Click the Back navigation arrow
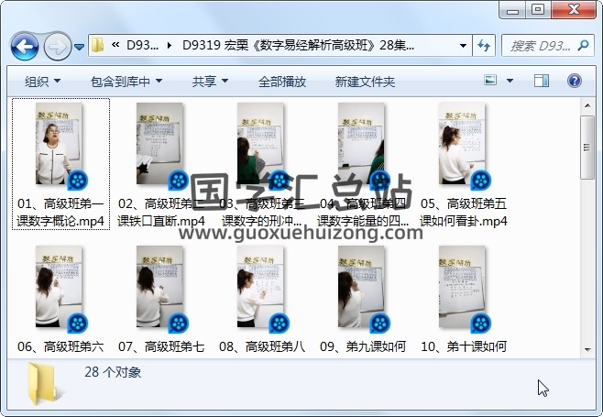Screen dimensions: 603x417 click(x=24, y=45)
